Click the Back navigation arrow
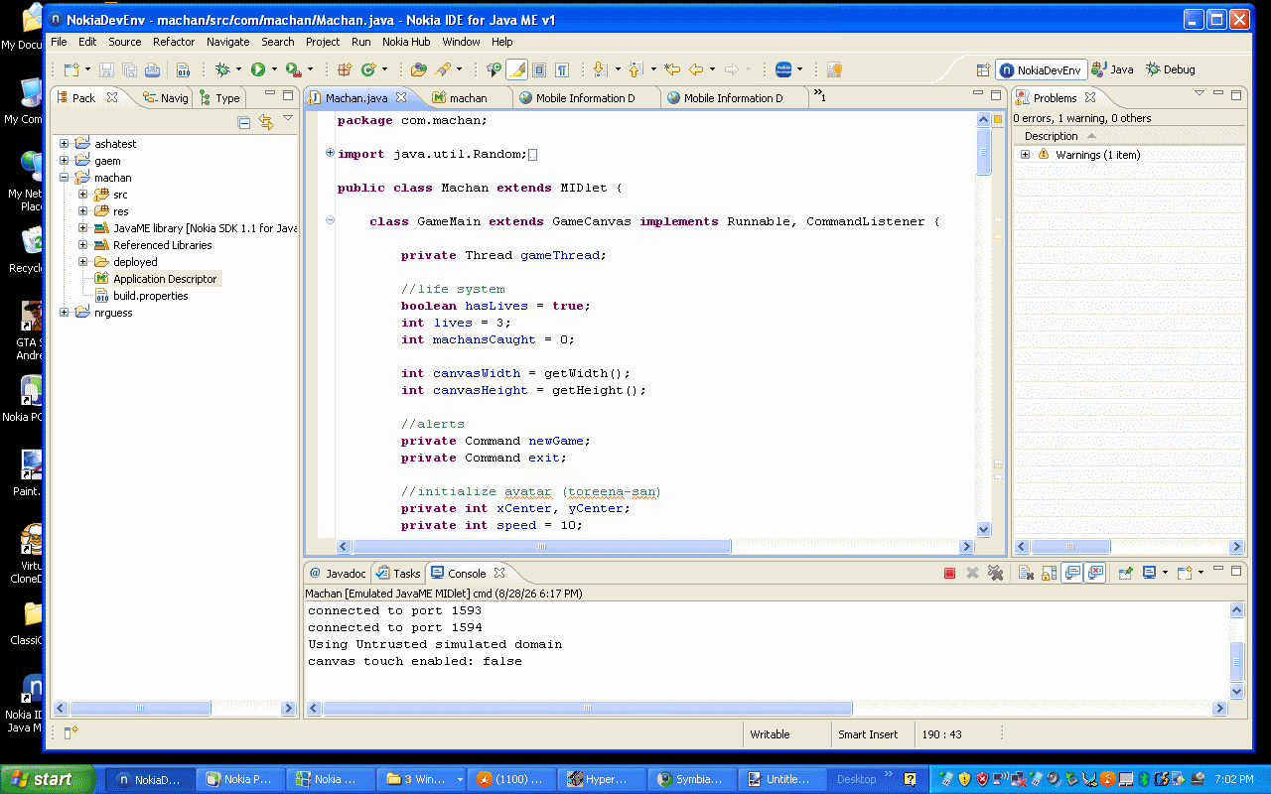The image size is (1271, 794). click(696, 69)
